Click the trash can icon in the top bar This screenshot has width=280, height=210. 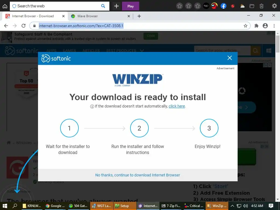point(261,6)
